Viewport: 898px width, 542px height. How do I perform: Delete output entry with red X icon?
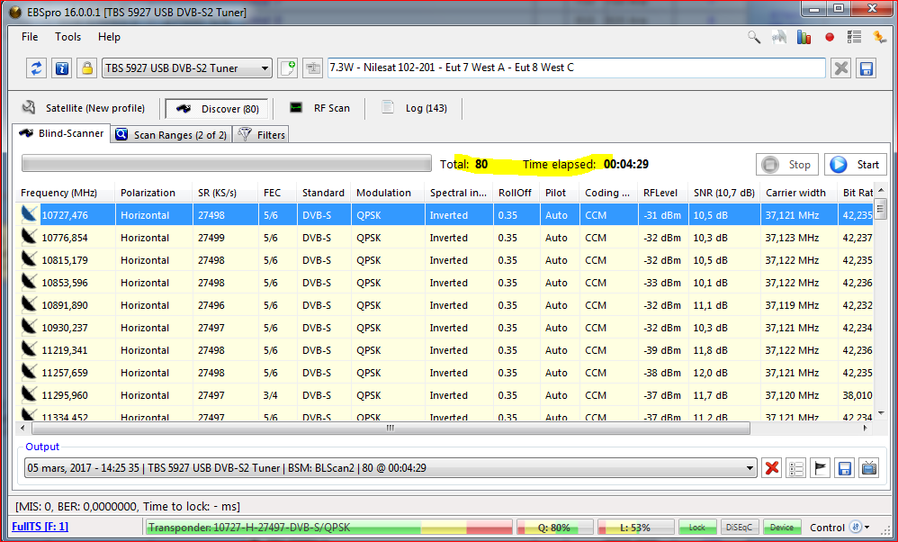pos(771,468)
